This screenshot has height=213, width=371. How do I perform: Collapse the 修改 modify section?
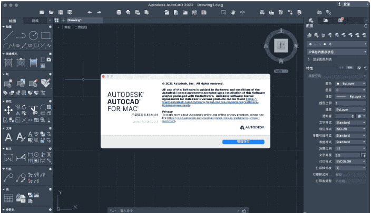click(4, 101)
